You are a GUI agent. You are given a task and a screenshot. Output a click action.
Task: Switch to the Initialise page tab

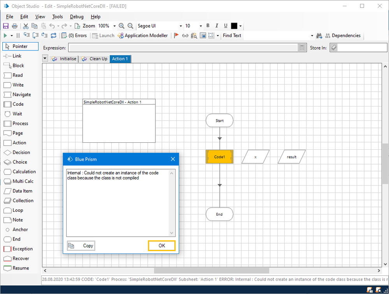click(x=64, y=58)
